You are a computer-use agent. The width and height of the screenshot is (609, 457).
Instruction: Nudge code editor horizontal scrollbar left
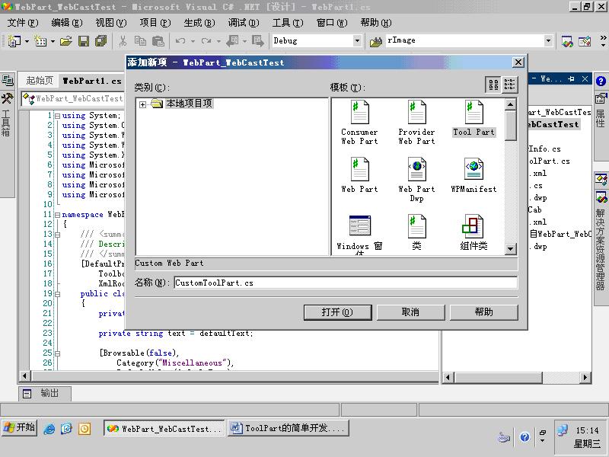coord(24,376)
